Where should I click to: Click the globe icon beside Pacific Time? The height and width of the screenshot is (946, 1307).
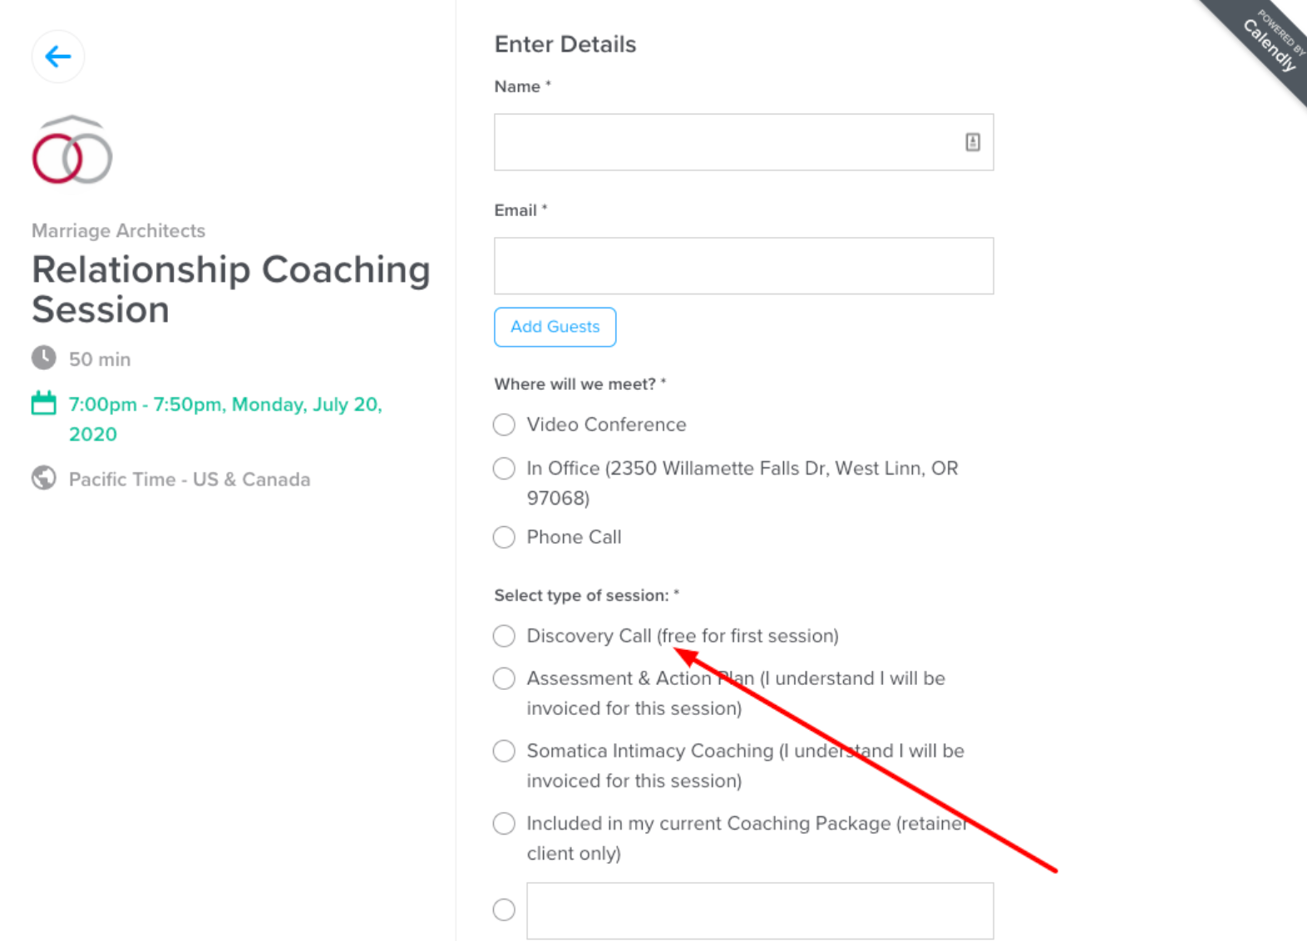[44, 479]
